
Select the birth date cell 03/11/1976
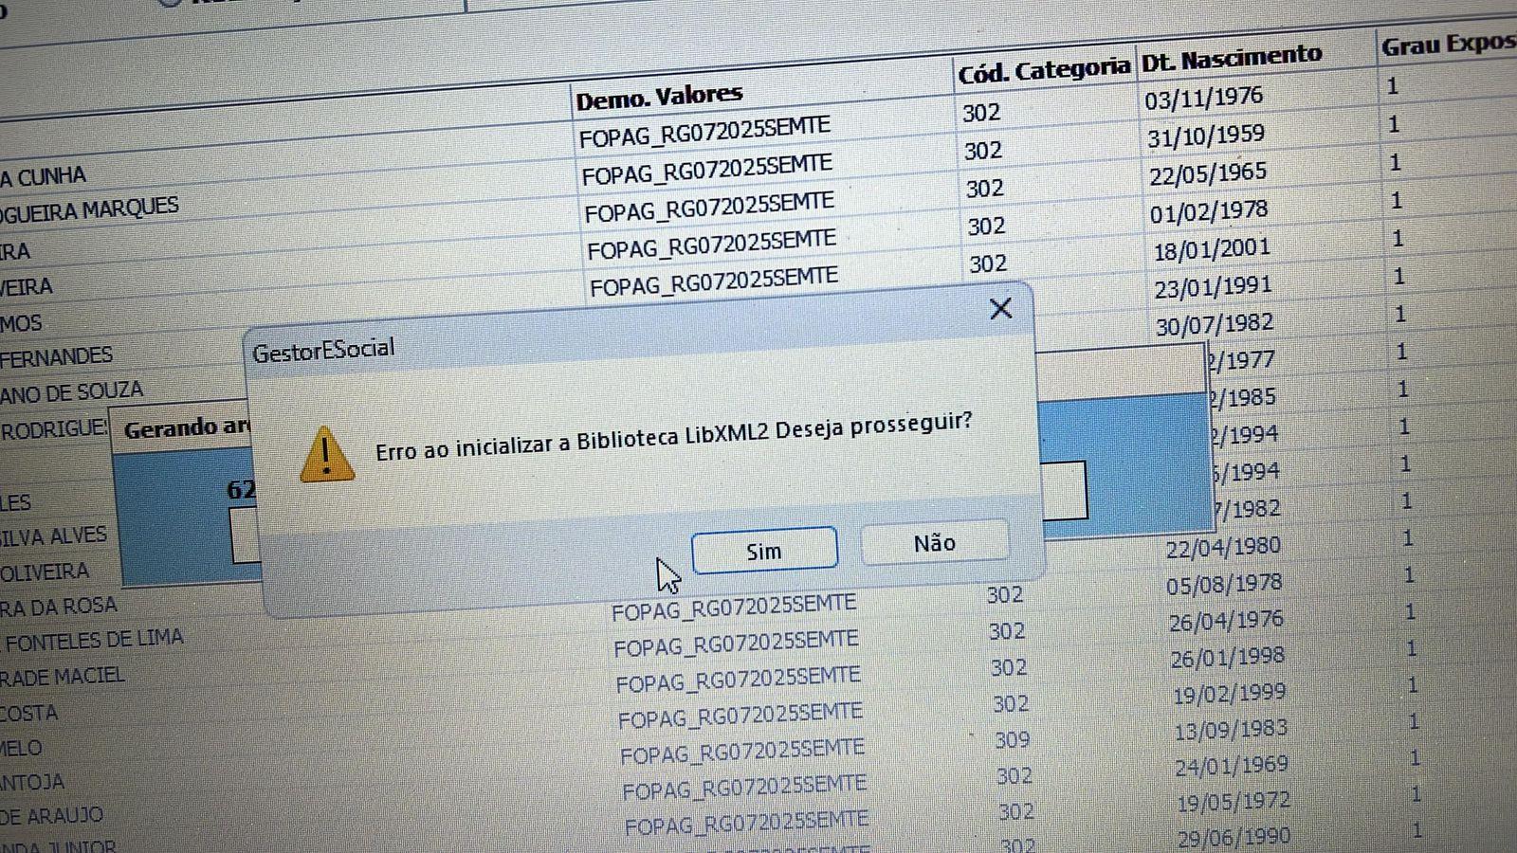1203,98
